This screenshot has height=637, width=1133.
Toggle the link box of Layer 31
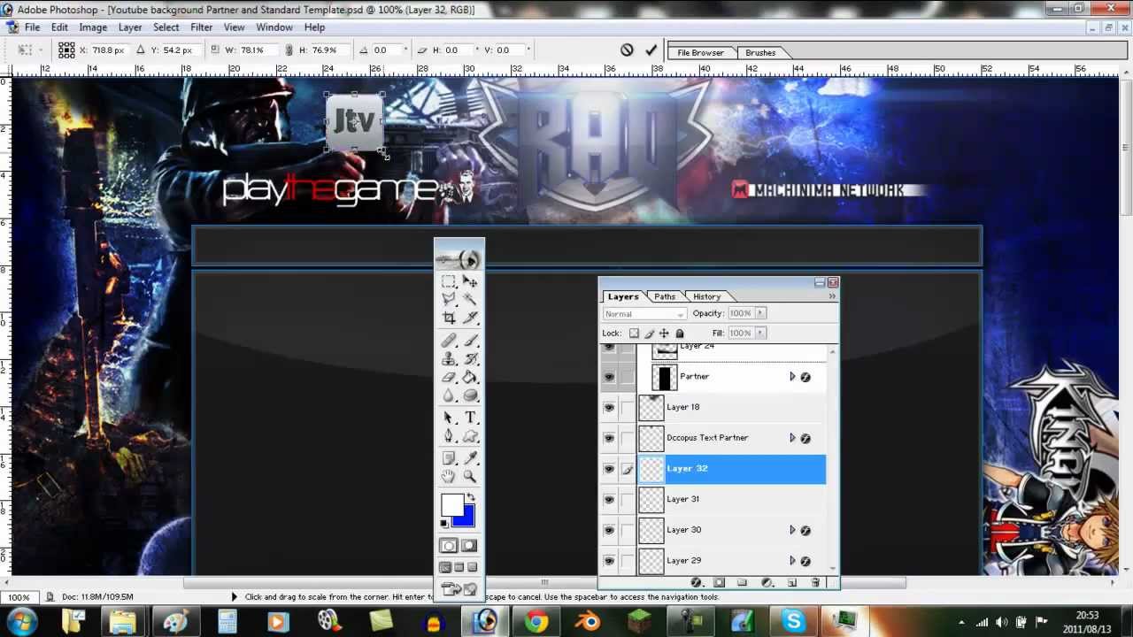[628, 499]
